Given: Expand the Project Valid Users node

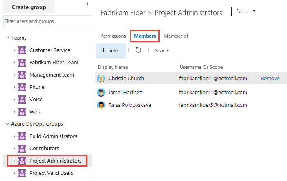Looking at the screenshot, I should (x=14, y=173).
